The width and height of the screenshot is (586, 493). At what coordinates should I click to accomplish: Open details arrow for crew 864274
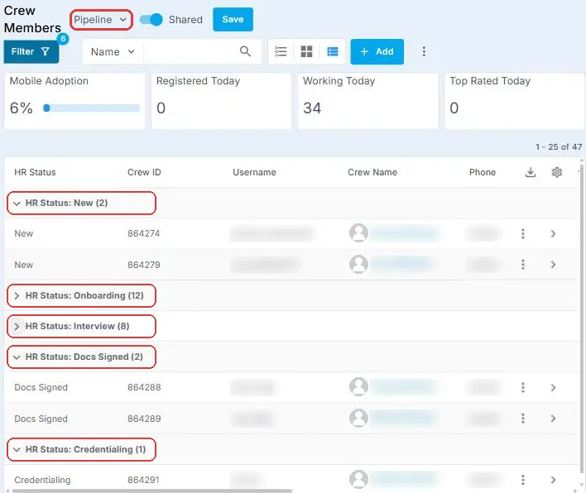click(553, 234)
